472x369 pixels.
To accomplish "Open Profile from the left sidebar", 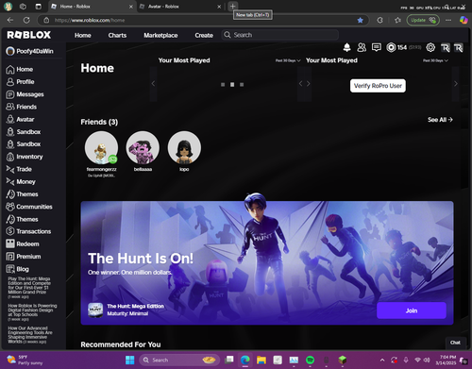I will tap(20, 82).
